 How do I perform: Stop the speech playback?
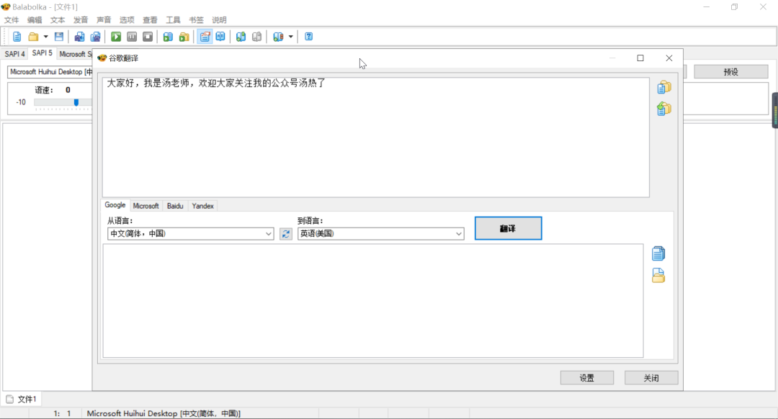(148, 37)
